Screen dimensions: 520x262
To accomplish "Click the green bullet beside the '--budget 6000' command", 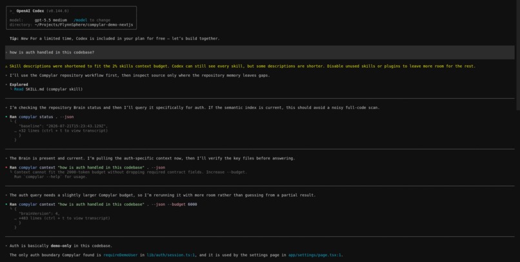I will click(x=6, y=205).
